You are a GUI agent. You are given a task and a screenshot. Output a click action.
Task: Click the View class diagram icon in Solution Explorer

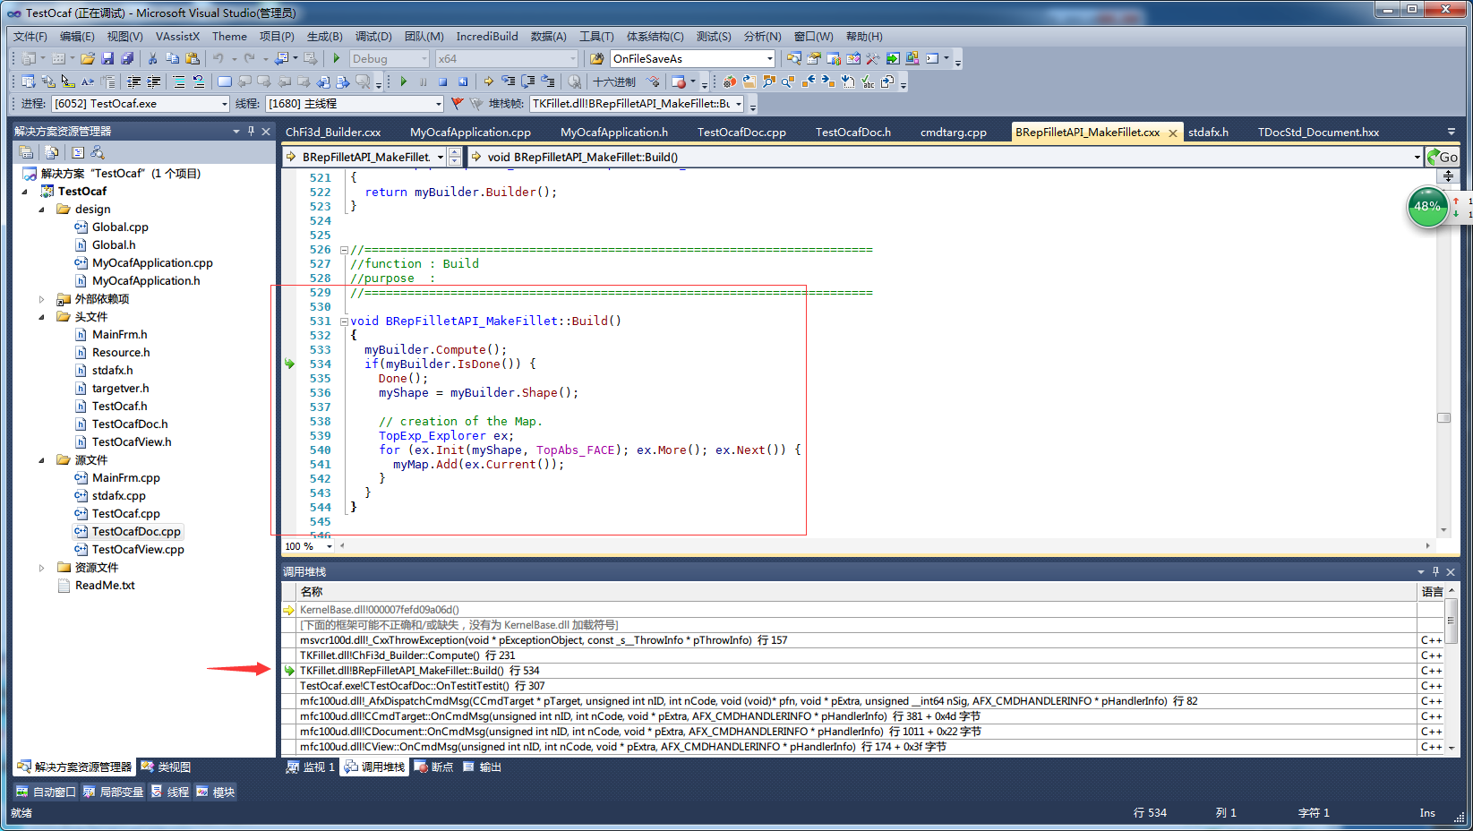[98, 152]
